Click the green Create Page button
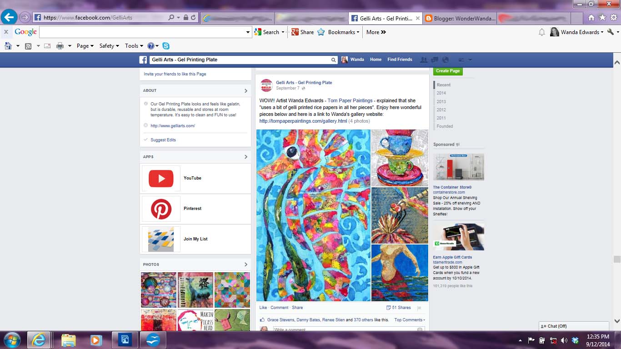 [x=448, y=71]
